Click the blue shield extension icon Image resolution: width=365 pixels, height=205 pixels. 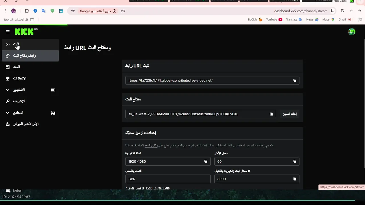(x=35, y=11)
